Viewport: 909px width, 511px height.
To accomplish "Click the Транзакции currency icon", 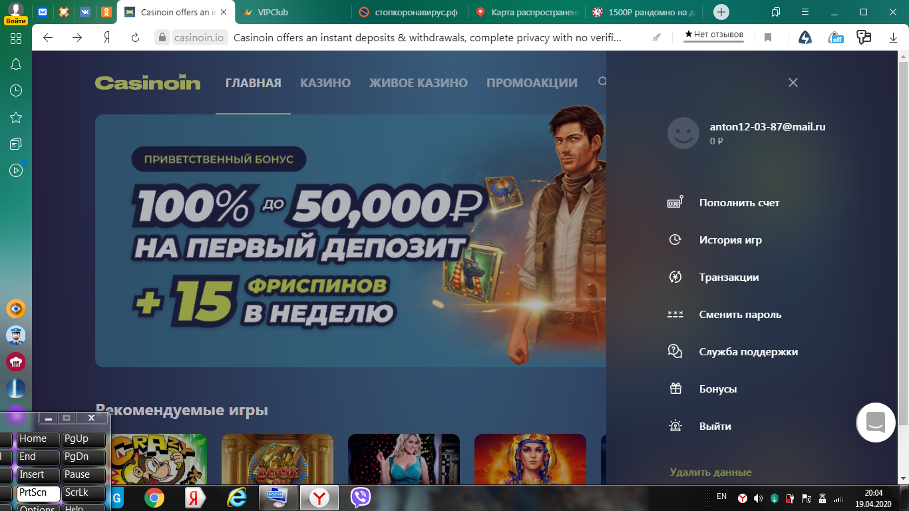I will point(675,277).
